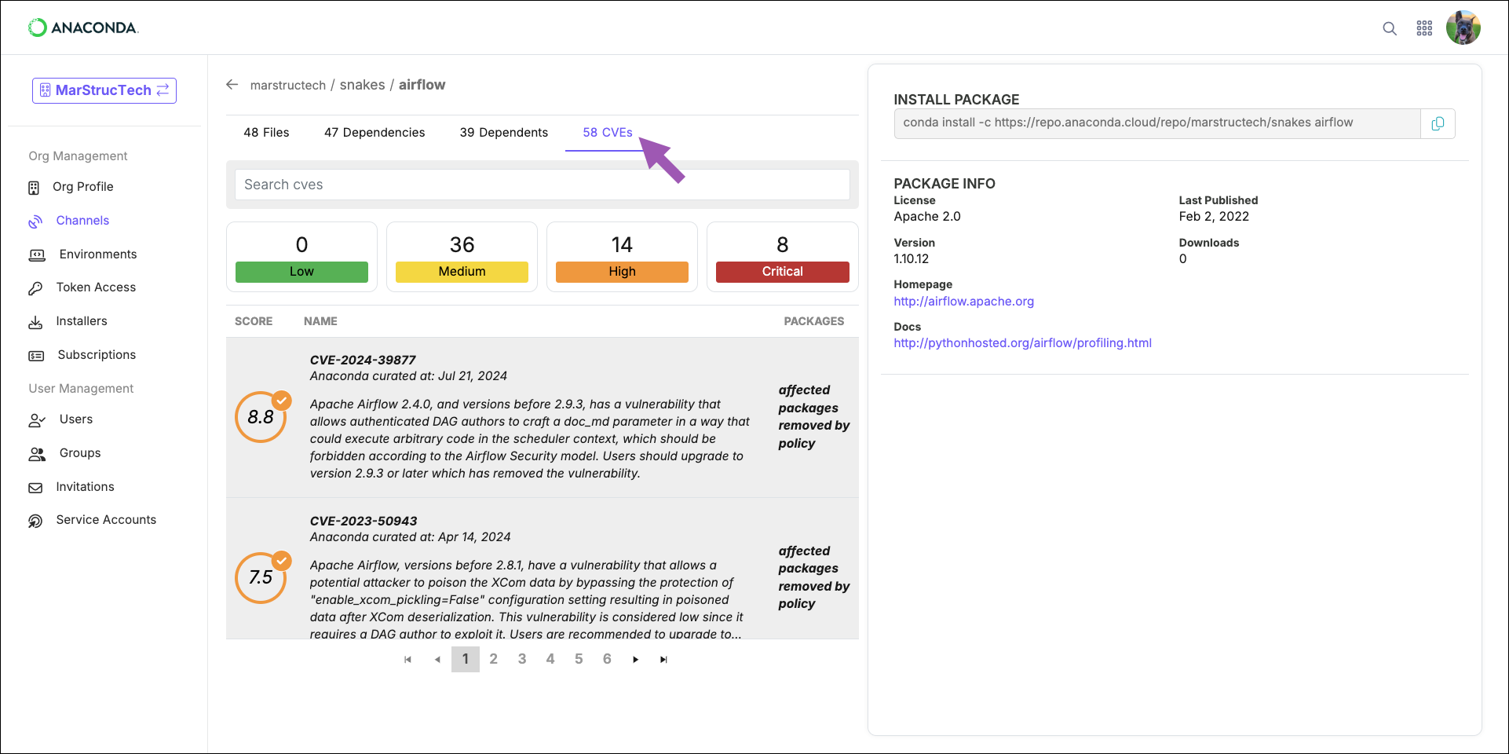Viewport: 1509px width, 754px height.
Task: Go to page 6 of CVEs
Action: pyautogui.click(x=607, y=659)
